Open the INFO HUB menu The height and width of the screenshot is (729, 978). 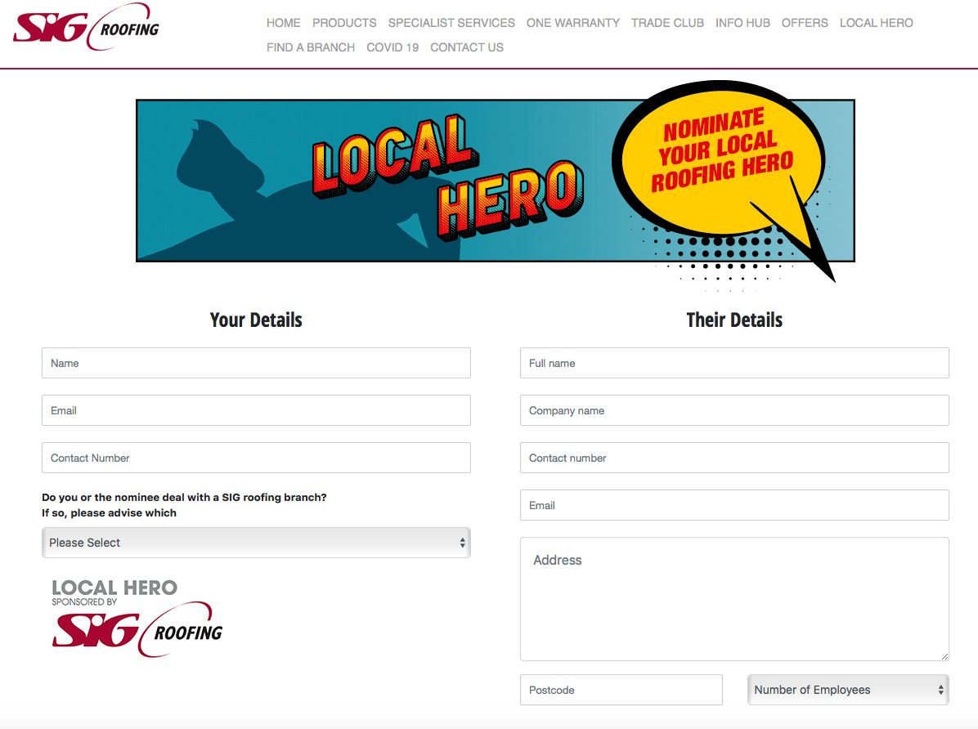pos(742,23)
